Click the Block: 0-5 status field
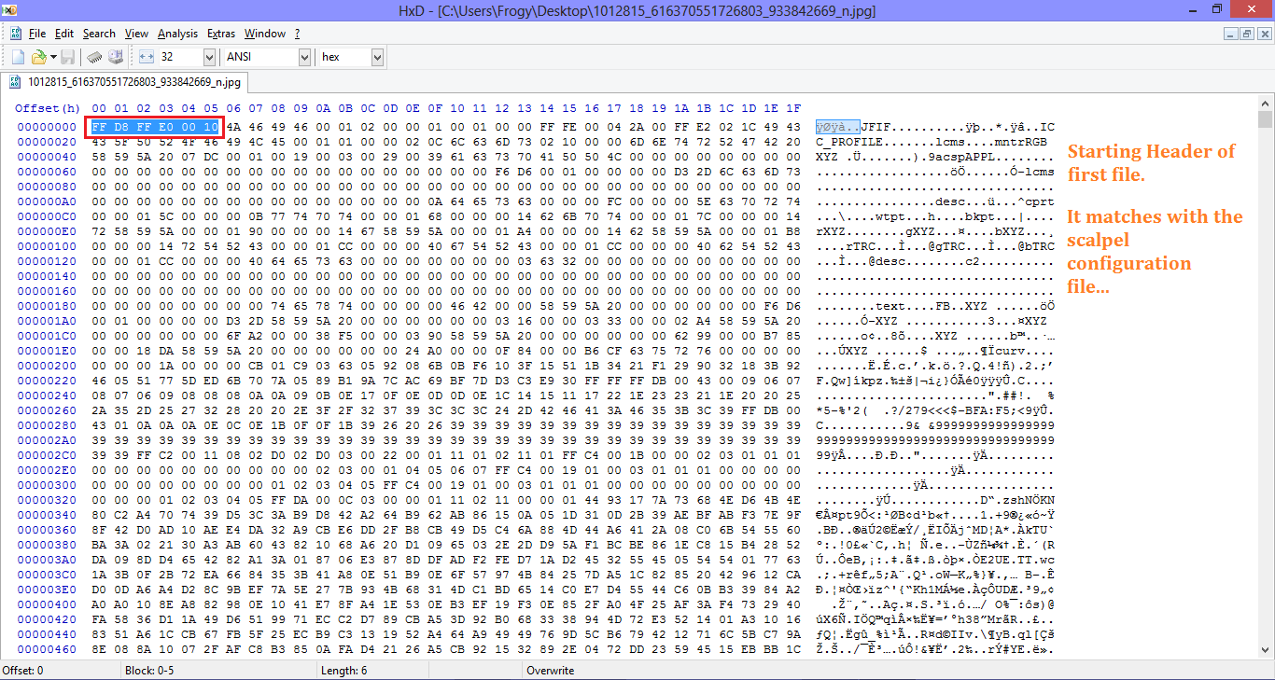This screenshot has width=1275, height=680. [149, 670]
